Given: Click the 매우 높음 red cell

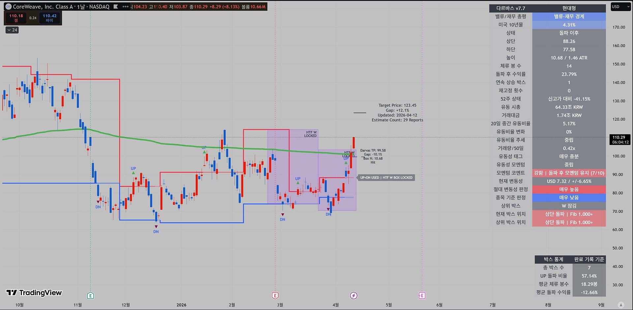Looking at the screenshot, I should coord(569,189).
